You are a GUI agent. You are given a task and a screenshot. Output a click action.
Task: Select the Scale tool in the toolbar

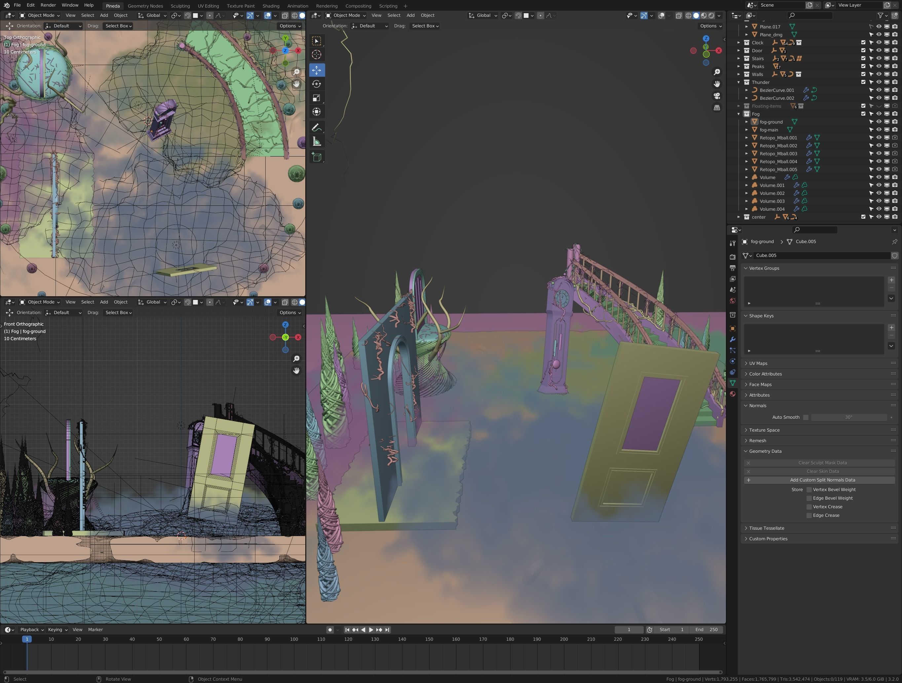[x=317, y=98]
